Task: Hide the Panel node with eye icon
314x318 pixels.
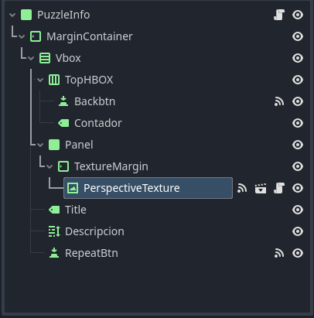Action: click(x=298, y=145)
